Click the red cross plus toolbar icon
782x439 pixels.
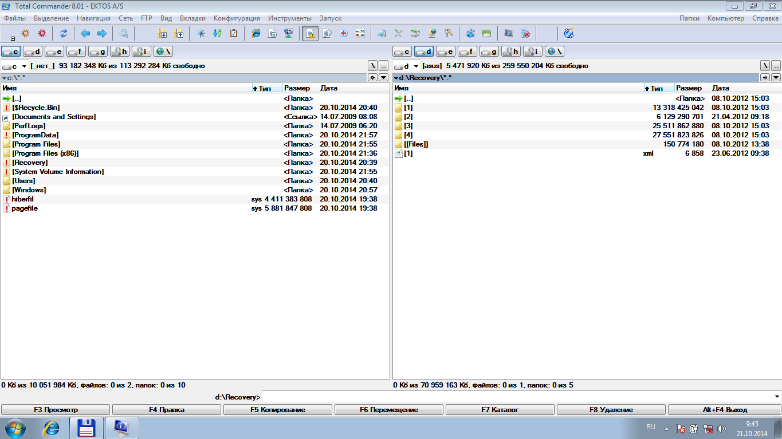click(344, 34)
